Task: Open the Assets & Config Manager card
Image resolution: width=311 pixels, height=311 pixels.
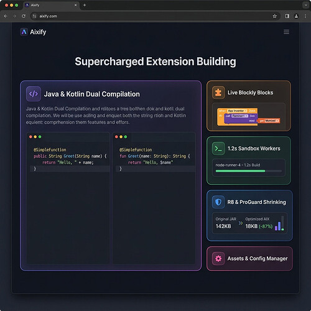Action: click(x=249, y=259)
